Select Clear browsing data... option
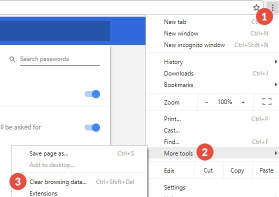Screen dimensions: 279x197 79,182
